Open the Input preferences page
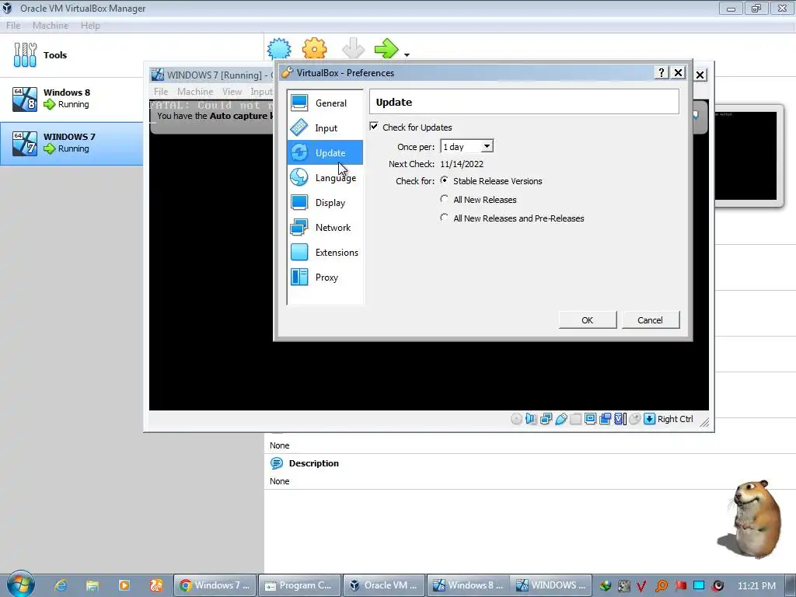Screen dimensions: 796x597 (x=325, y=128)
